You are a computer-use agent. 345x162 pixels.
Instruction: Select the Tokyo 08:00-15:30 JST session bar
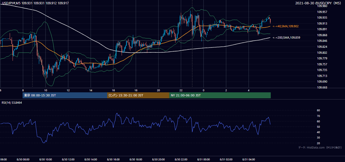click(x=65, y=95)
